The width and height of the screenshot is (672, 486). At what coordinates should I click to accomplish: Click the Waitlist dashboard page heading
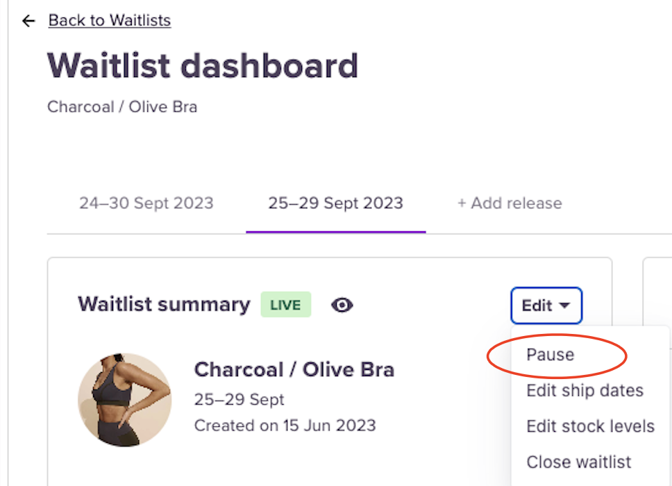click(203, 67)
